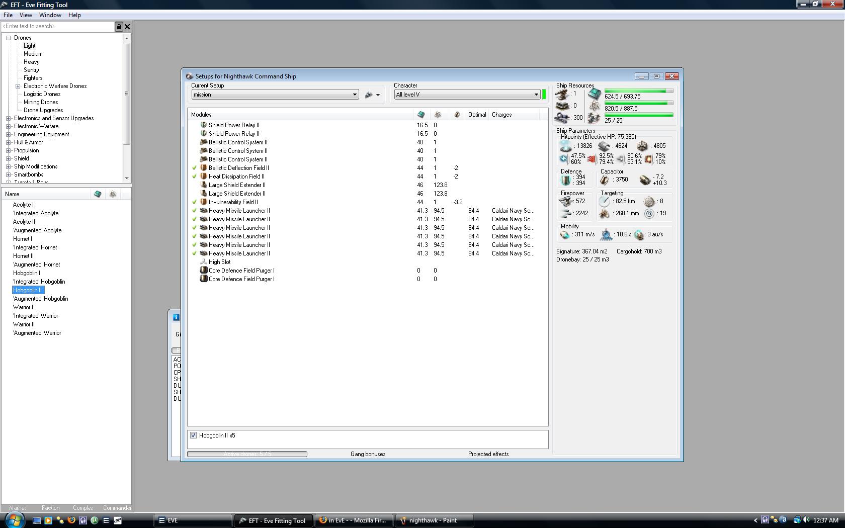Switch to the Faction tab

(50, 508)
